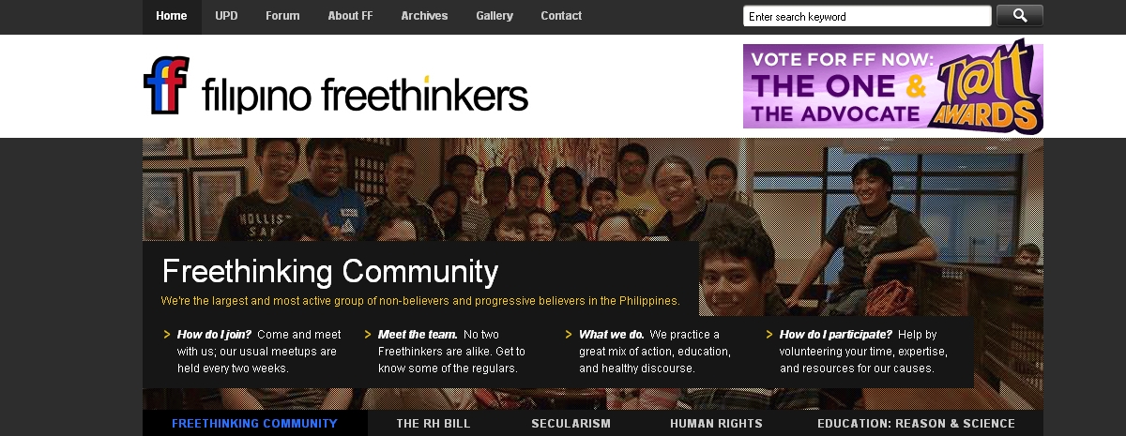Image resolution: width=1126 pixels, height=436 pixels.
Task: Switch to the RH Bill tab
Action: tap(434, 424)
